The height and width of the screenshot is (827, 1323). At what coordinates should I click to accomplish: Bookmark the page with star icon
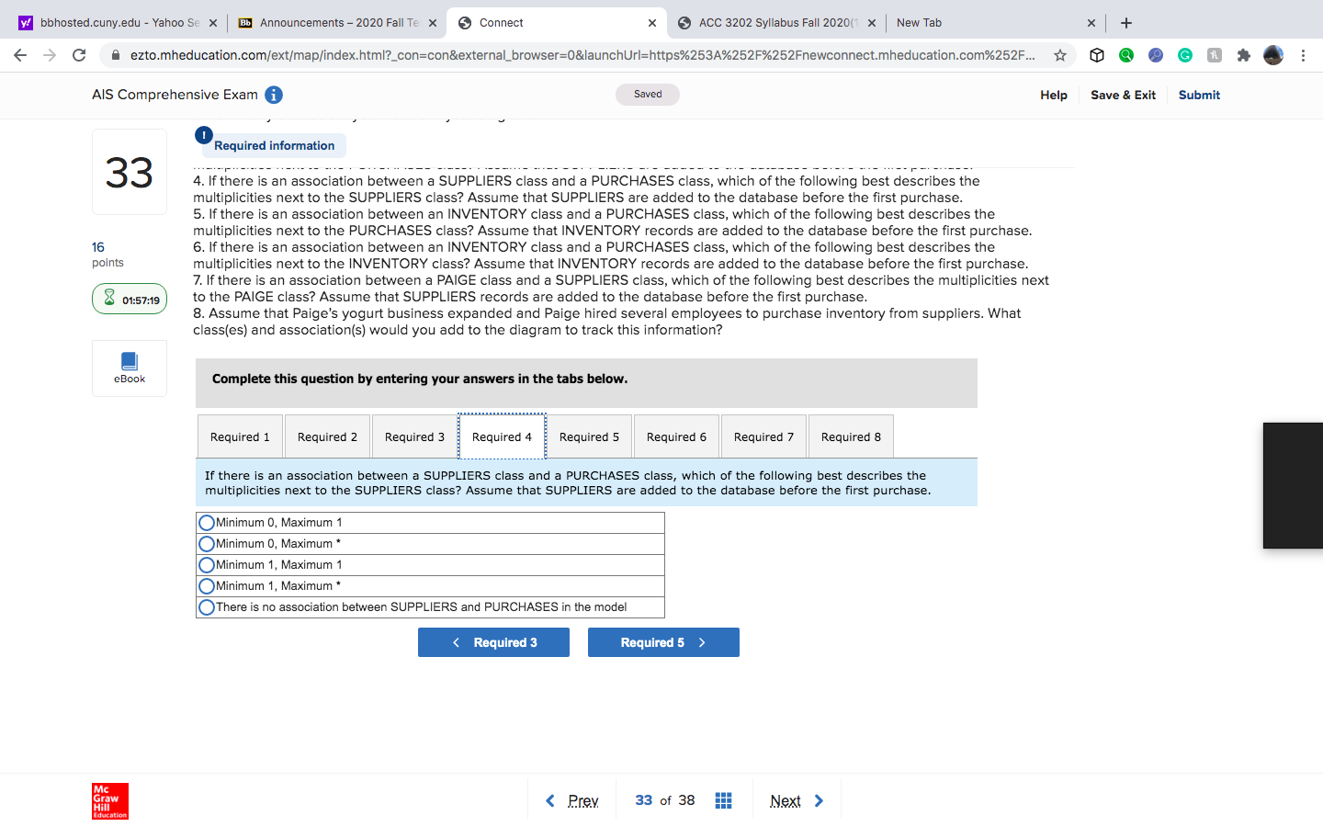click(x=1061, y=55)
